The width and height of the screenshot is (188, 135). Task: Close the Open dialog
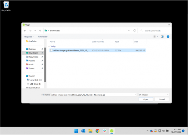(169, 25)
